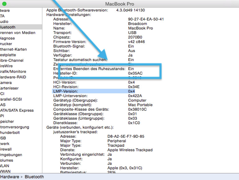Open Kamera in the sidebar
Screen dimensions: 239x180
6,83
